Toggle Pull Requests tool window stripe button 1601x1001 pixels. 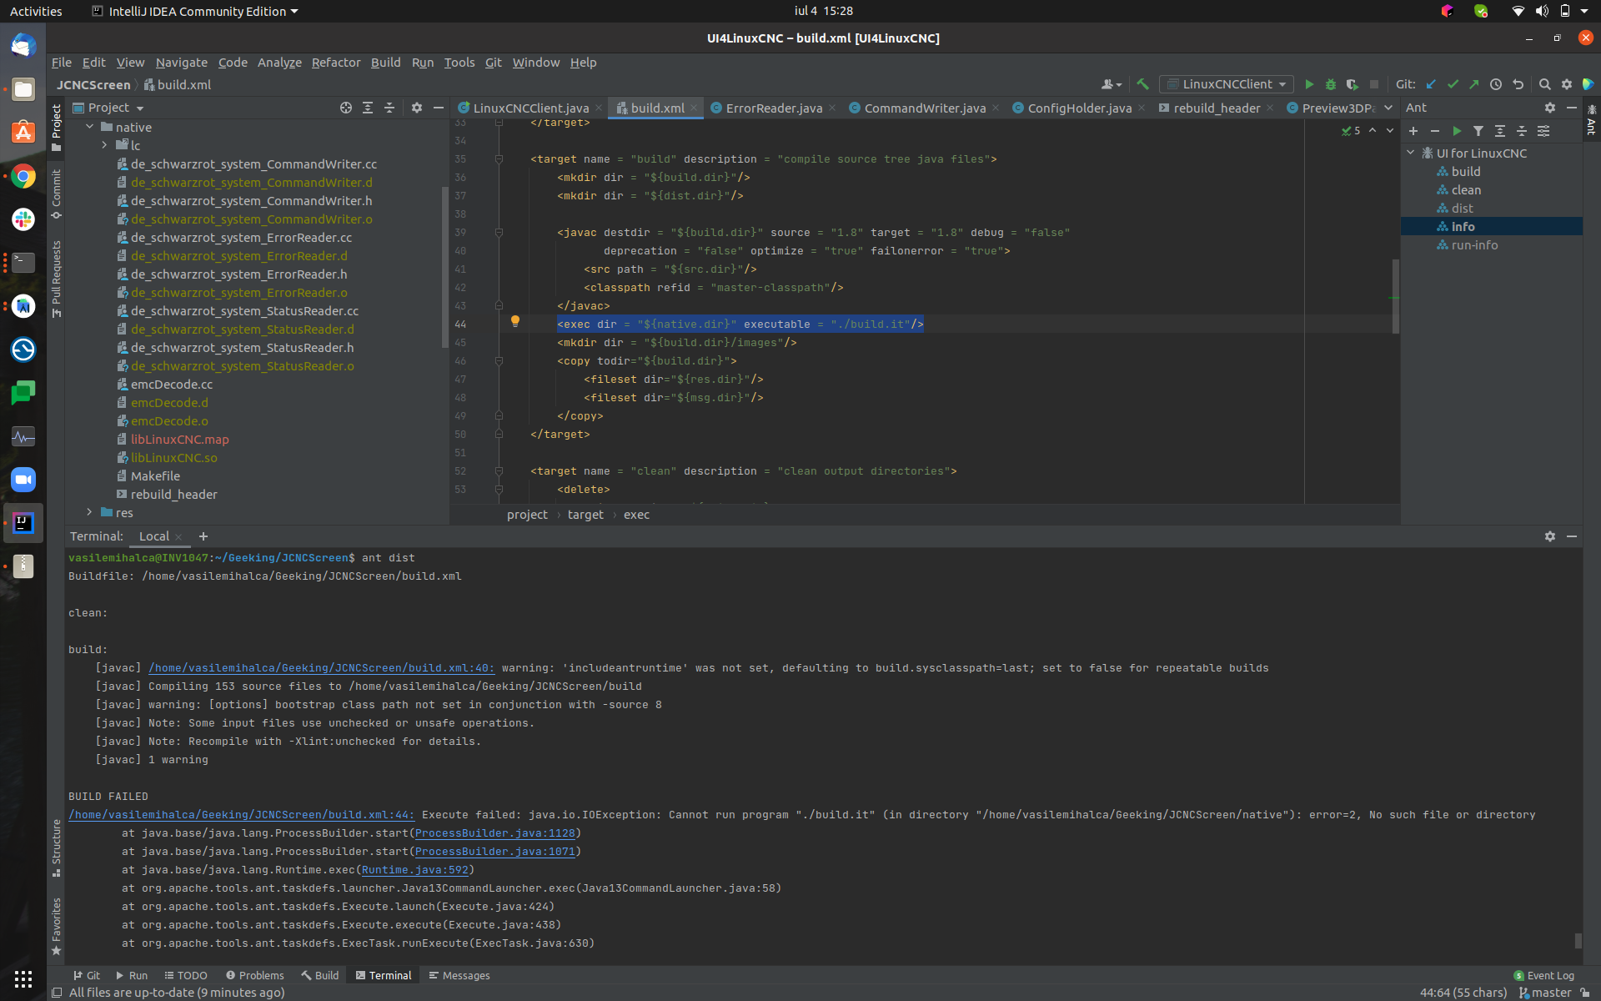pos(56,279)
